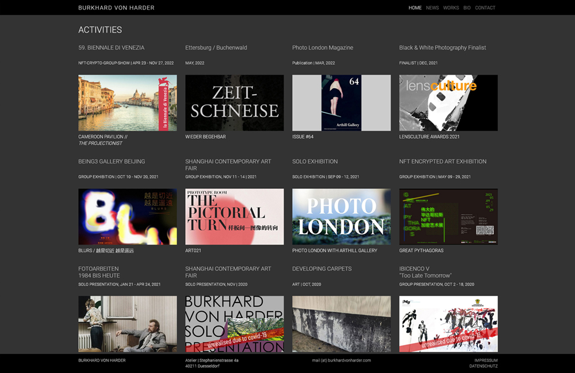The width and height of the screenshot is (575, 373).
Task: Click the burkhardvonharder.com mail link
Action: [x=341, y=360]
